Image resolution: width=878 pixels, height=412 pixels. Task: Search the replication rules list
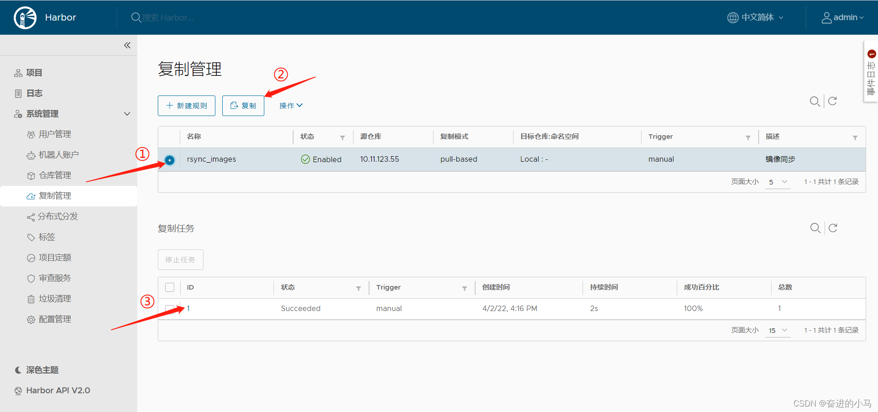(815, 101)
